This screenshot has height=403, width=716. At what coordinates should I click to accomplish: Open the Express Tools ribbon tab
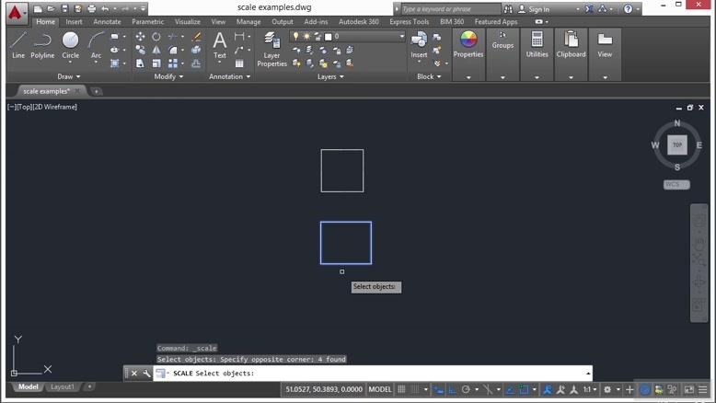[x=410, y=21]
